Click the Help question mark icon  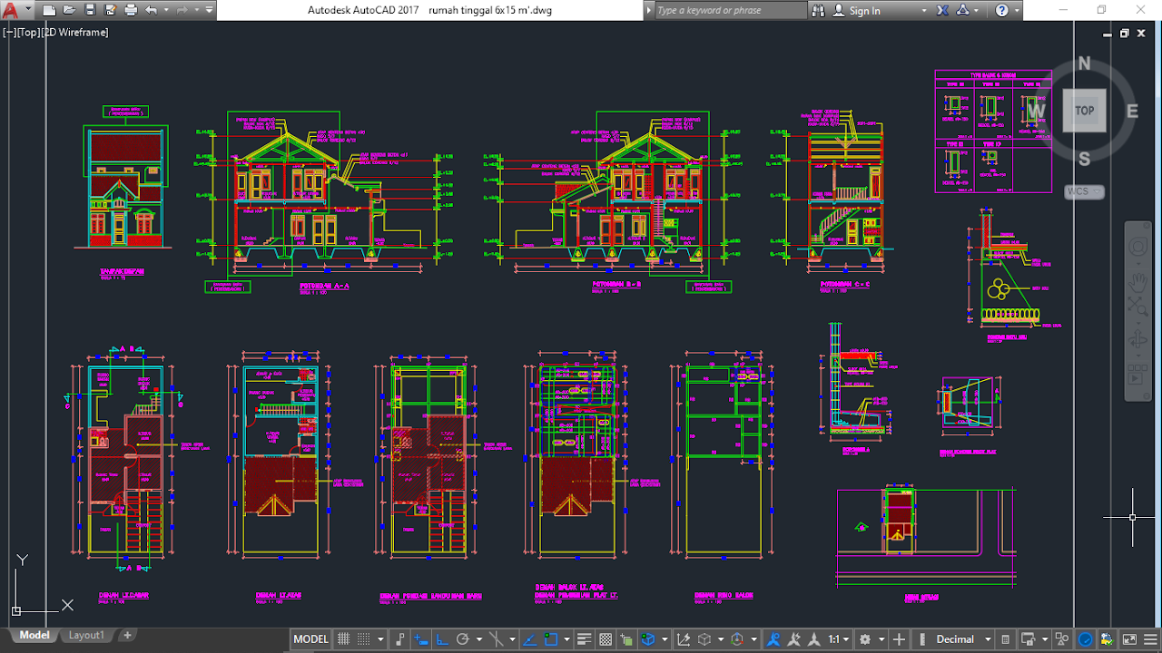(x=1004, y=10)
